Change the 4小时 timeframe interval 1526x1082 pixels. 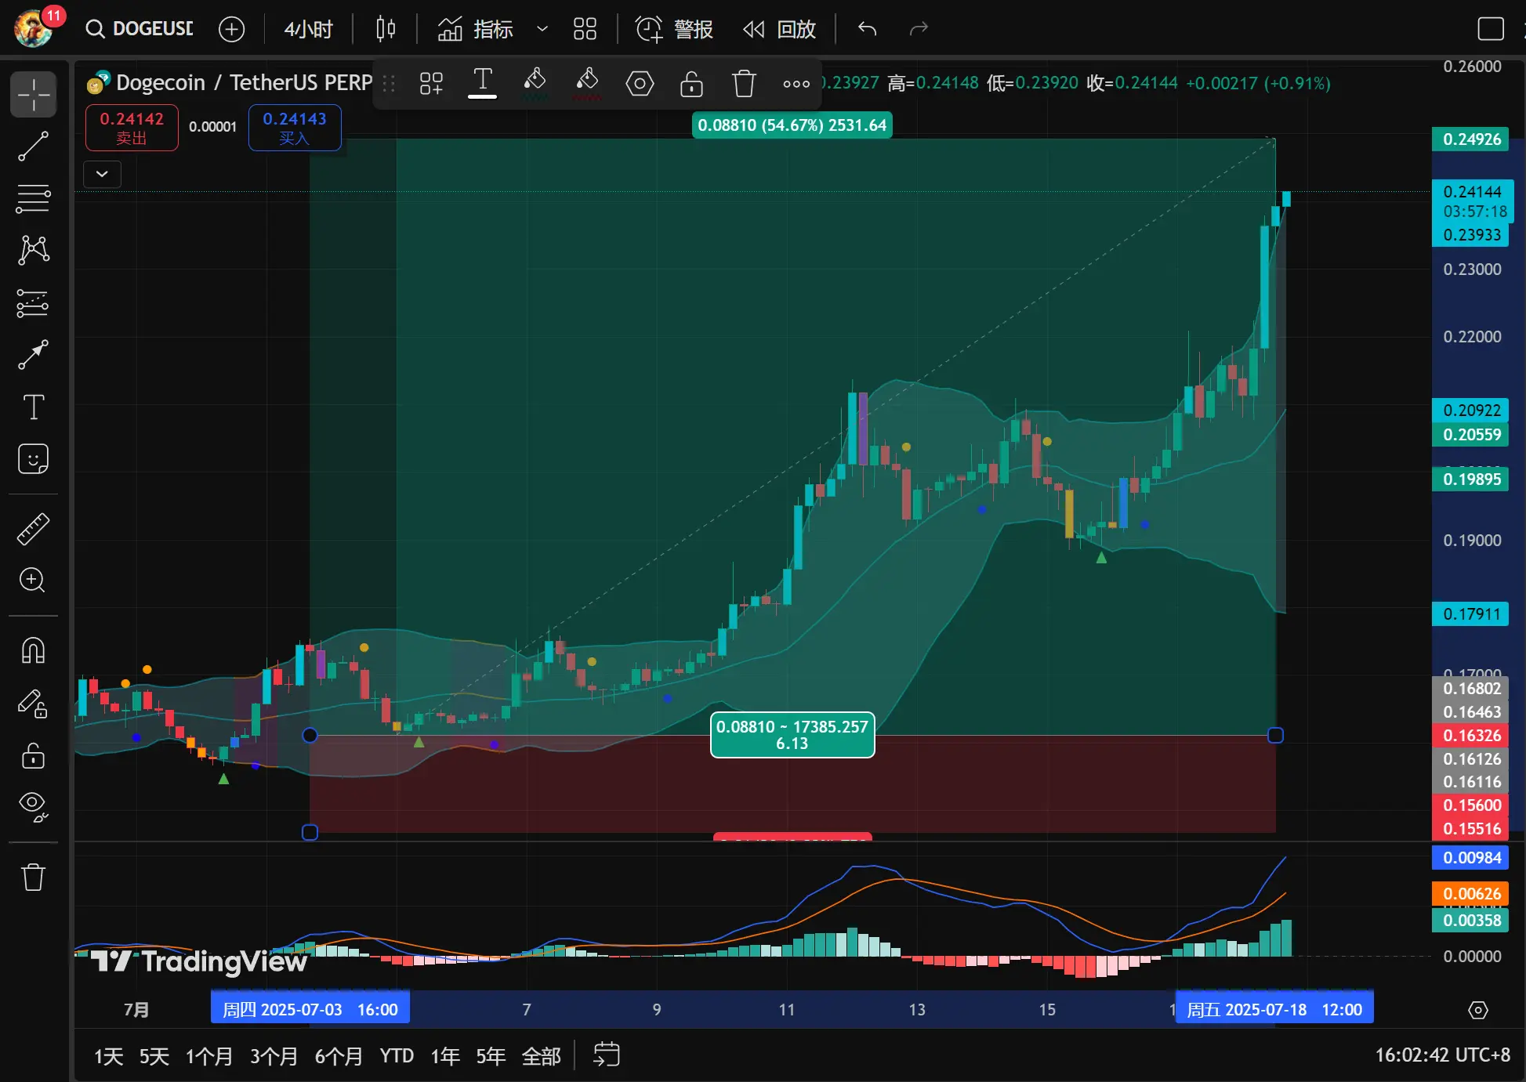tap(308, 29)
